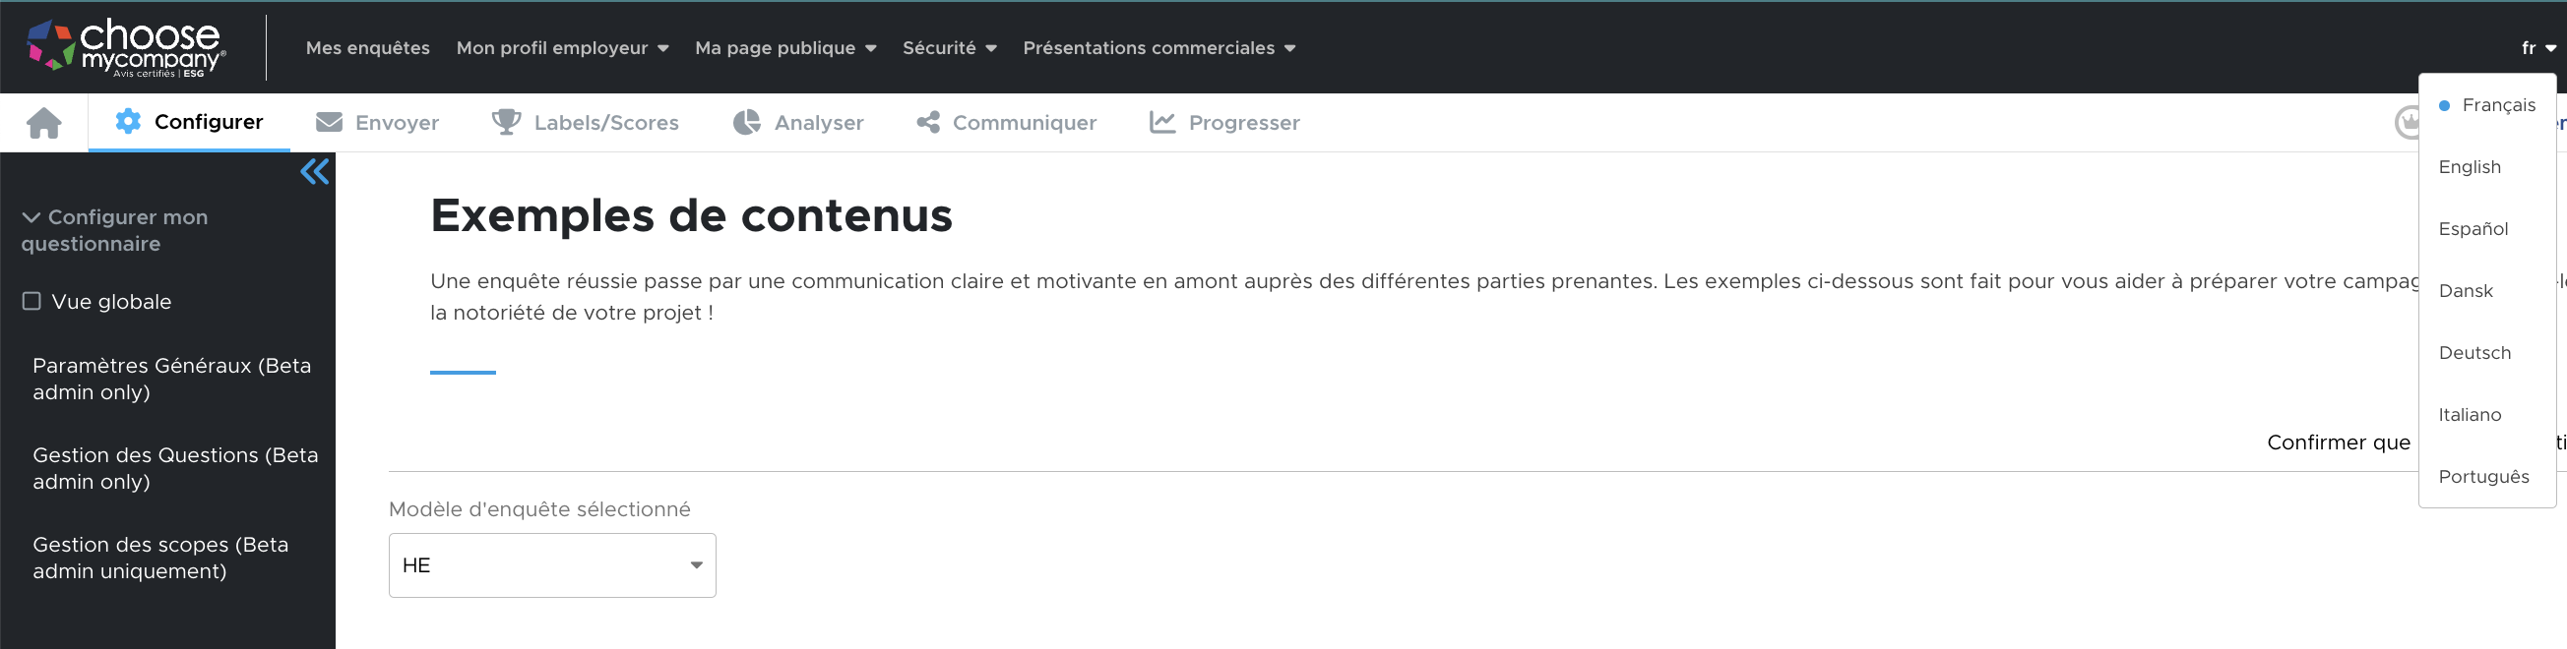Open Paramètres Généraux in the sidebar
Screen dimensions: 2567x649
coord(171,380)
